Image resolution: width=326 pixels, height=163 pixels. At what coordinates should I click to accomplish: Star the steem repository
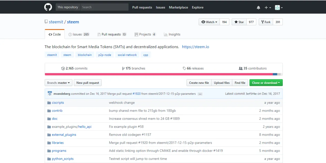pyautogui.click(x=239, y=22)
